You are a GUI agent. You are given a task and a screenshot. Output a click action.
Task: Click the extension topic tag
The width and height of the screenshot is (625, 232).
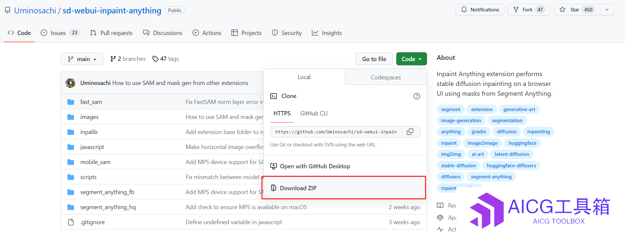coord(482,109)
